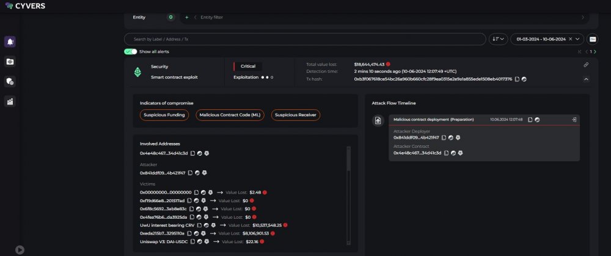Viewport: 611px width, 256px height.
Task: Click red alert dot beside $10,537,548.25
Action: tap(285, 225)
